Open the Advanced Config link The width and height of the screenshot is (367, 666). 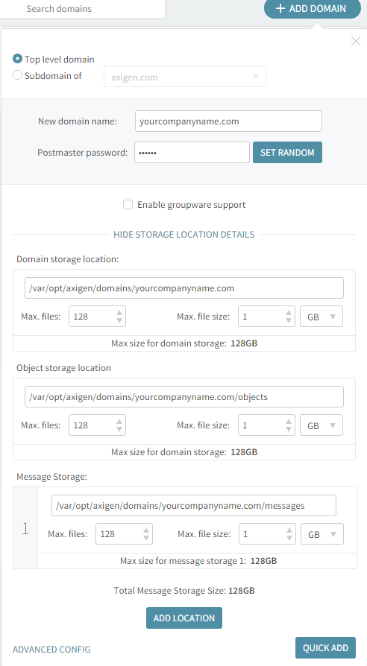point(51,650)
